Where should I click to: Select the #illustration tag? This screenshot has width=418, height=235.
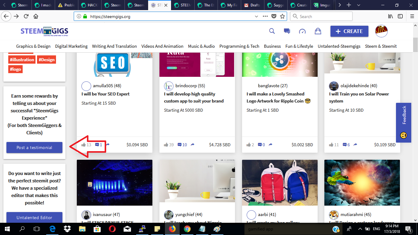click(x=22, y=60)
